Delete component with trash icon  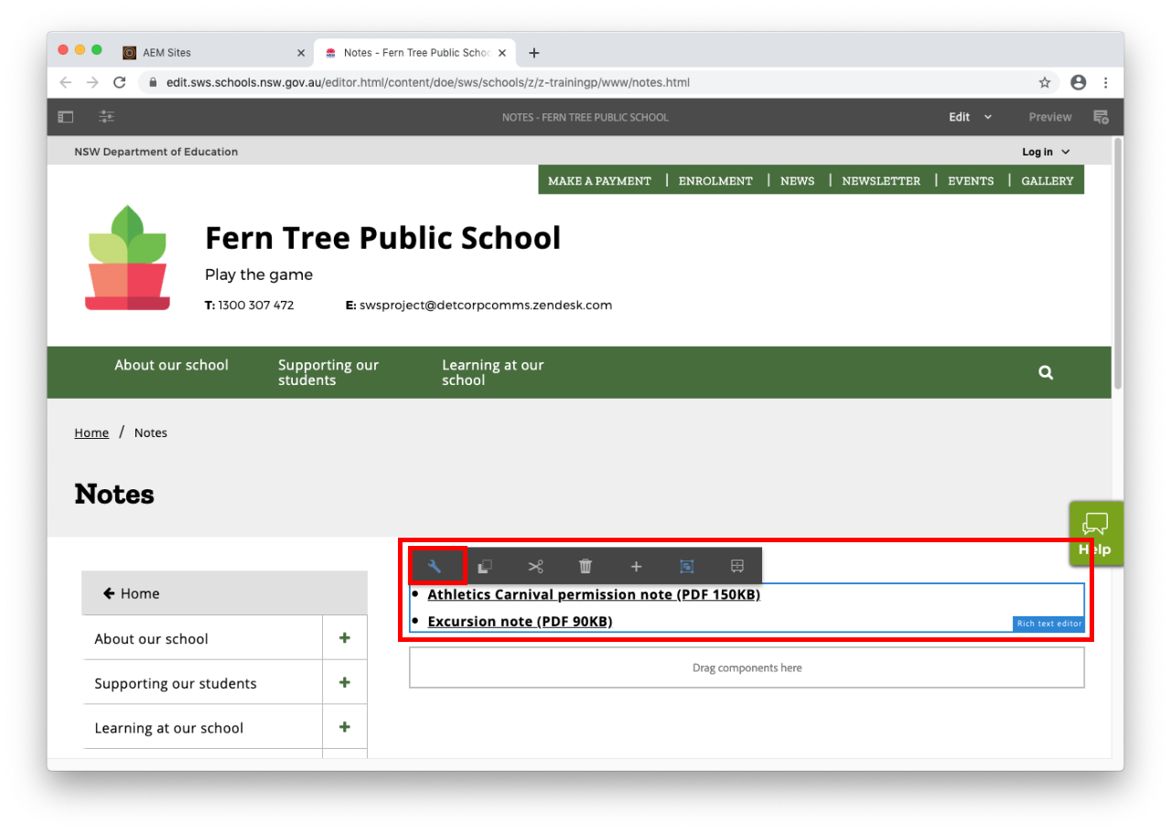(585, 566)
